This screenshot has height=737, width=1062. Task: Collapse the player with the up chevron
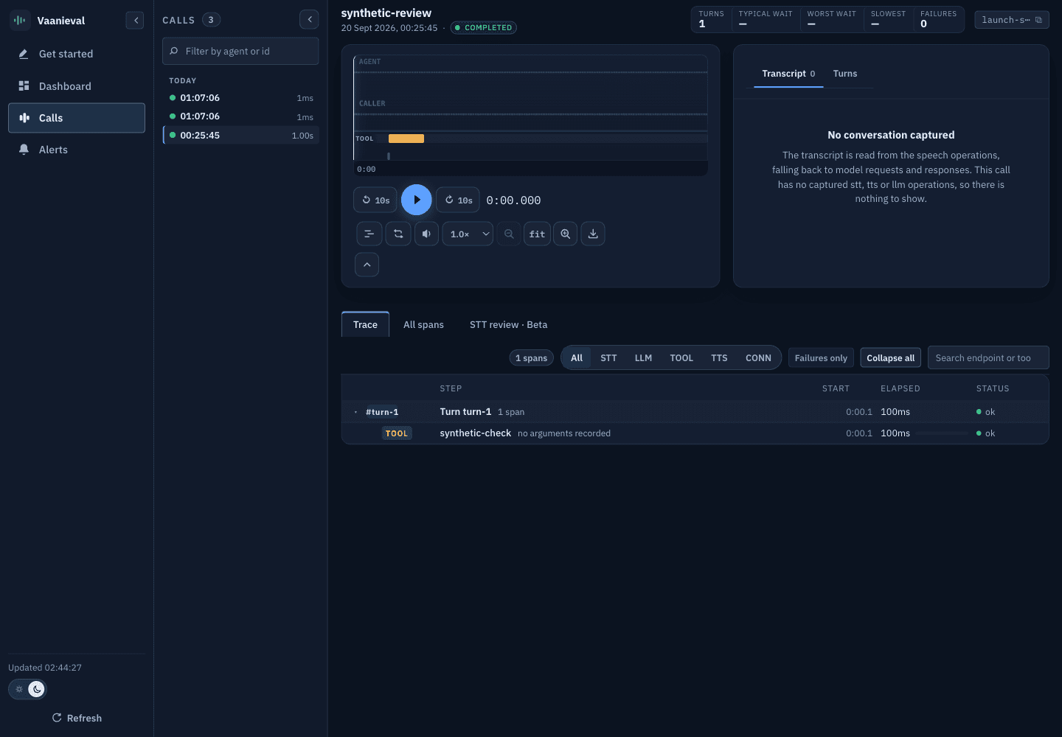pyautogui.click(x=367, y=265)
